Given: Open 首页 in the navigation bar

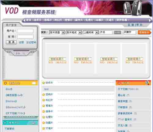Looking at the screenshot, I should (x=29, y=20).
